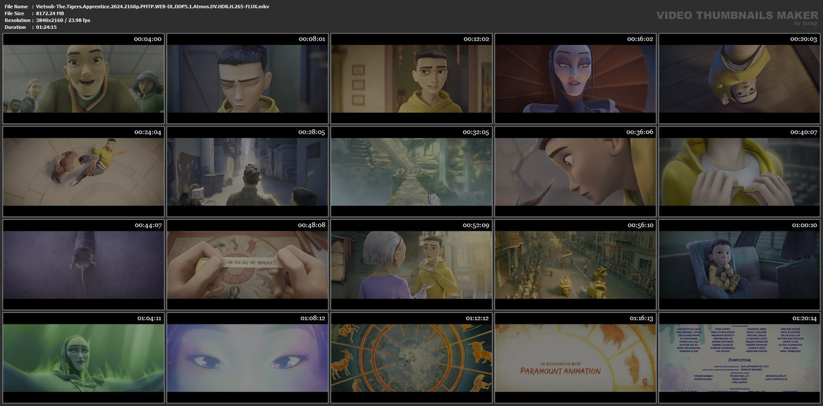Open the frame timestamped 00:12:02
This screenshot has height=406, width=823.
point(411,78)
